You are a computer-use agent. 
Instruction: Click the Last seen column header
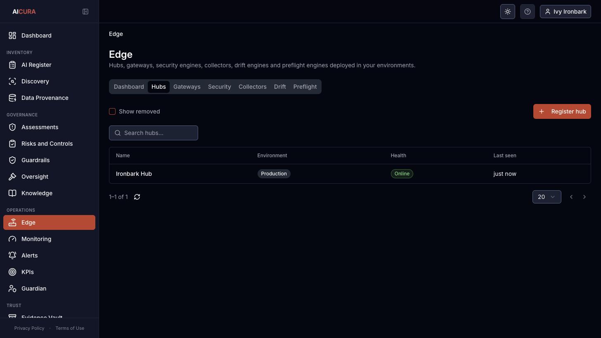click(x=505, y=156)
